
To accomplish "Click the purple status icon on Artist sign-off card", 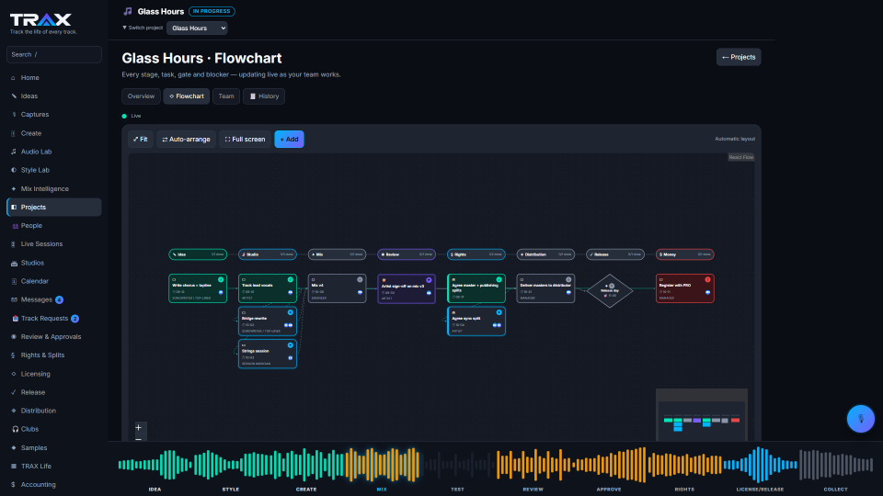I will 429,279.
